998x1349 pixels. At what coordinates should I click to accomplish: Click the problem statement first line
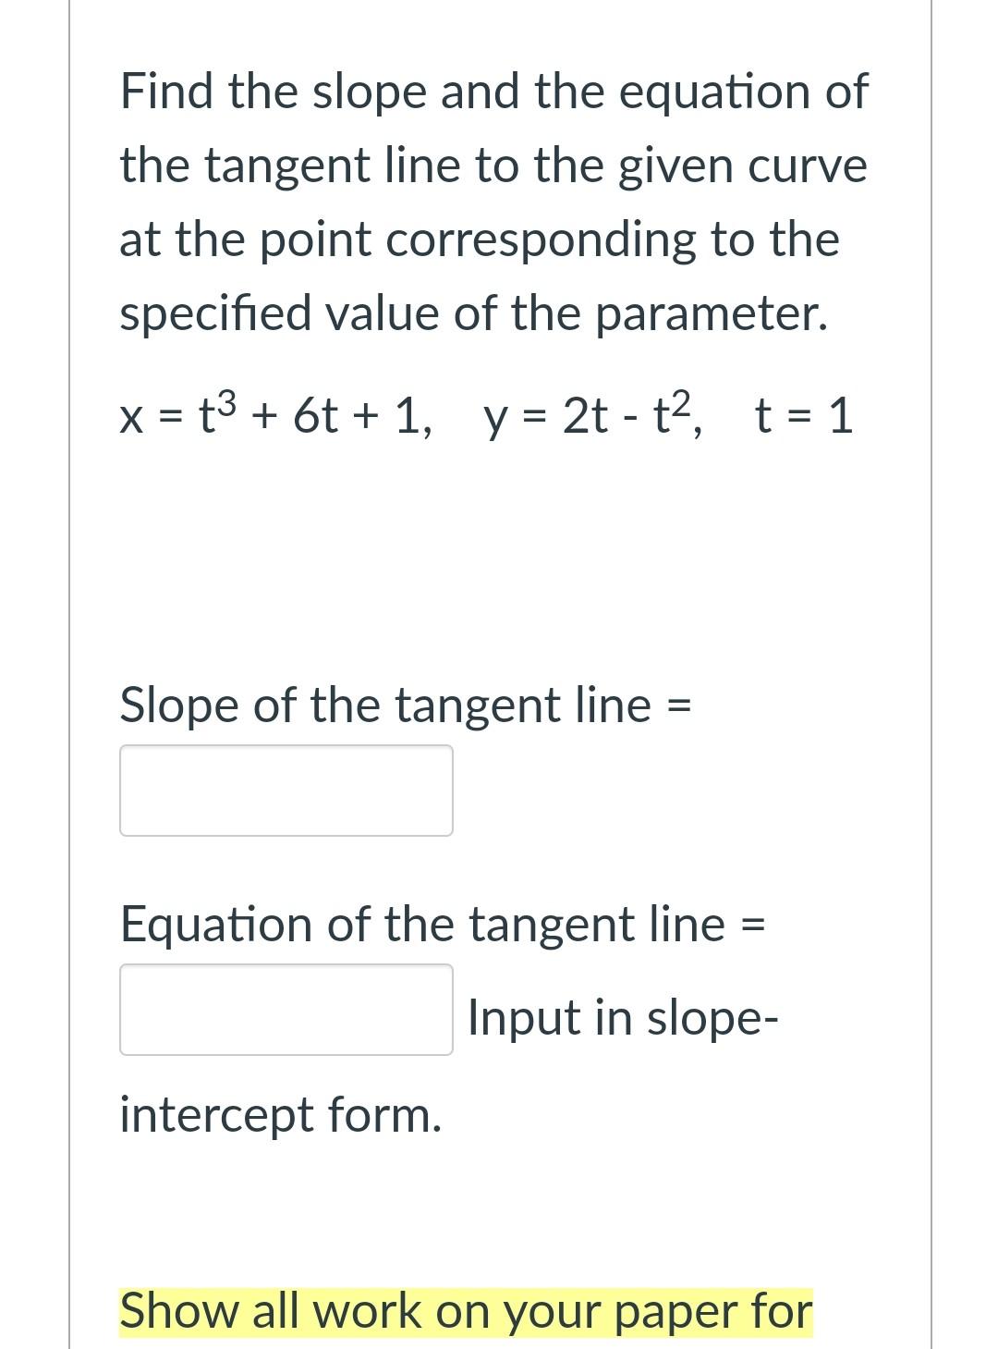pos(493,91)
